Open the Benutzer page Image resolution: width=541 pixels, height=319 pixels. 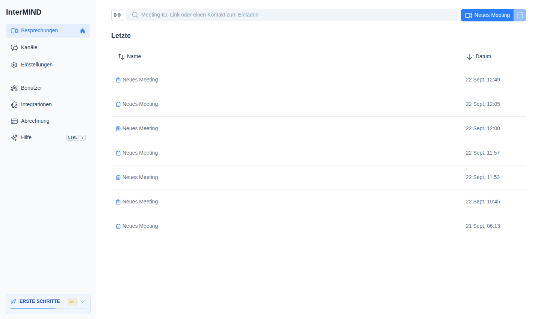[x=48, y=88]
